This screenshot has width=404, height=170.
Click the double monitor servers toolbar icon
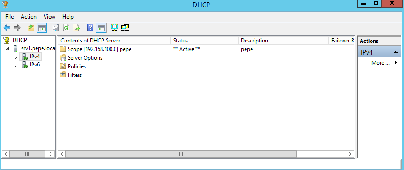(x=125, y=28)
